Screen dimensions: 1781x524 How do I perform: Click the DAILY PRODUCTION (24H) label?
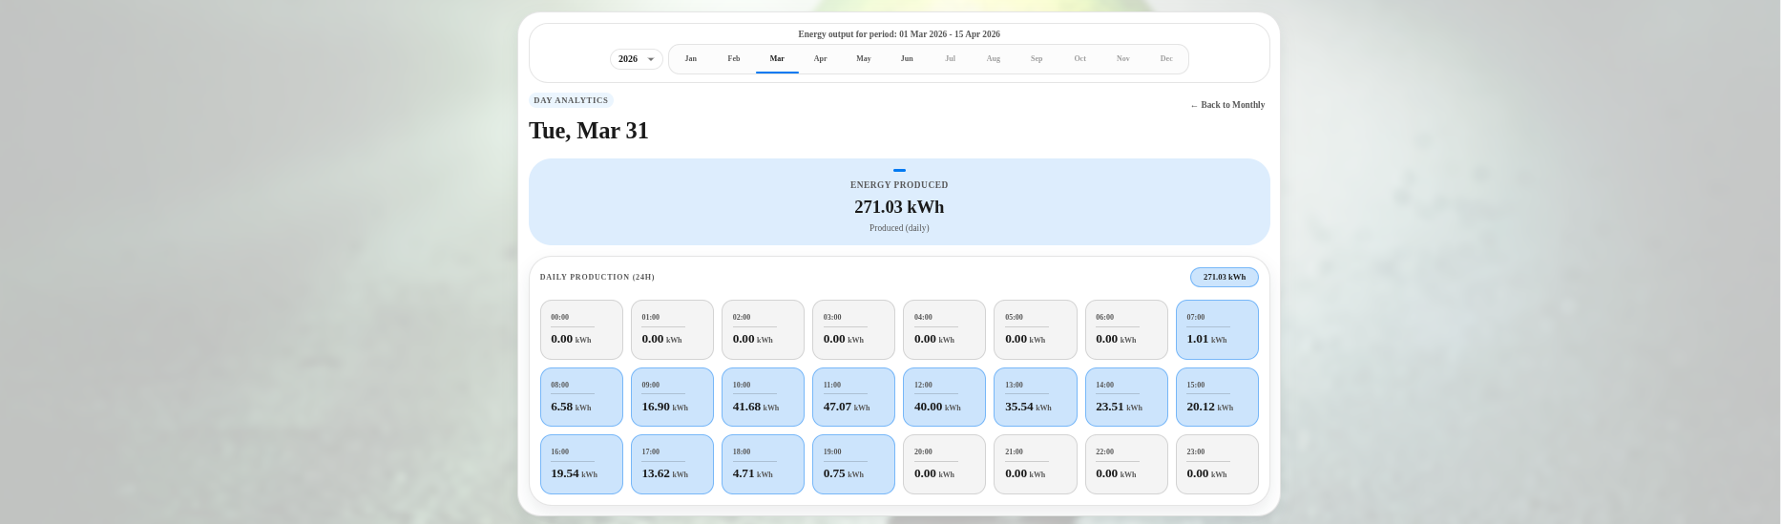point(597,277)
